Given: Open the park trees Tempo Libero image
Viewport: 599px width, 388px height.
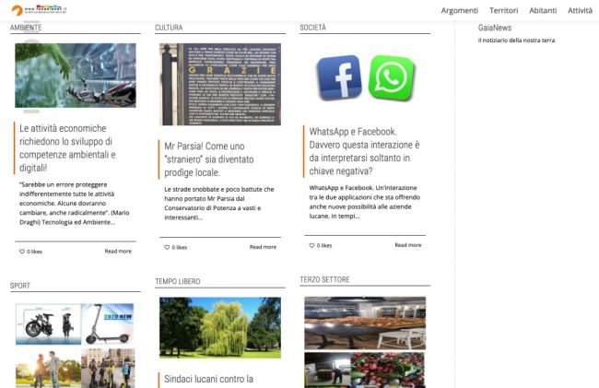Looking at the screenshot, I should [x=220, y=328].
